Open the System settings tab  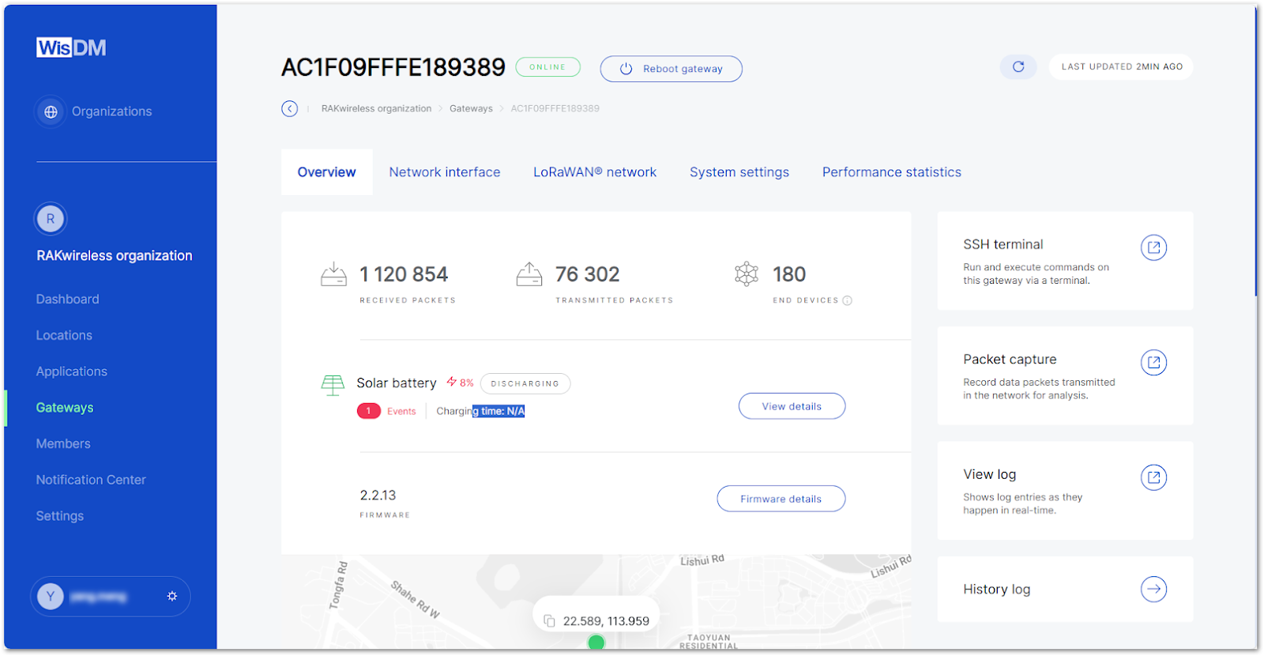pos(739,172)
